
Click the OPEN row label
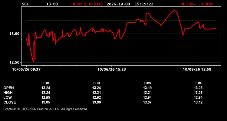coord(9,88)
